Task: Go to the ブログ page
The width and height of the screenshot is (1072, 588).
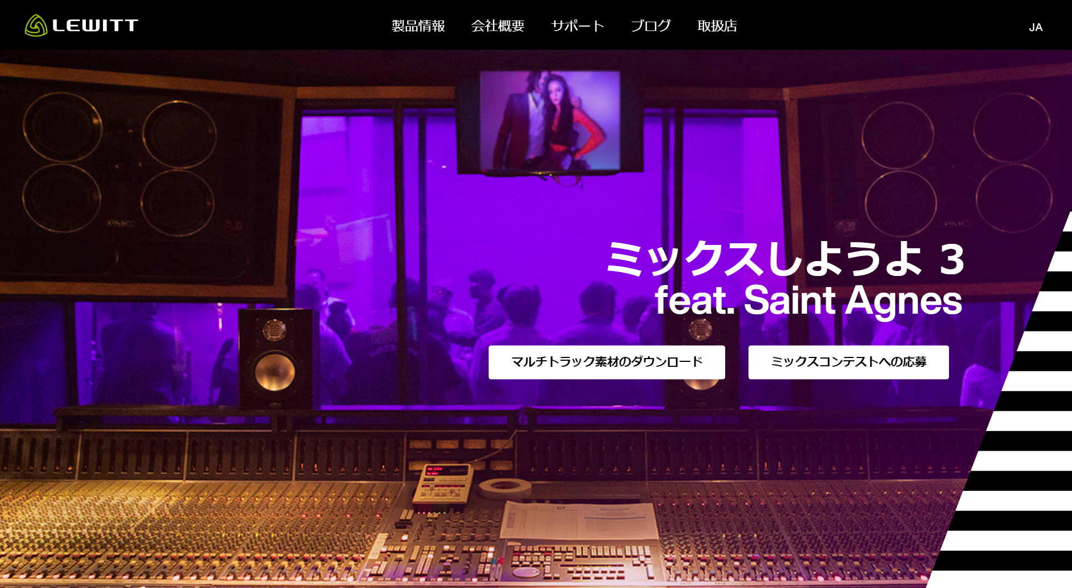Action: [x=651, y=26]
